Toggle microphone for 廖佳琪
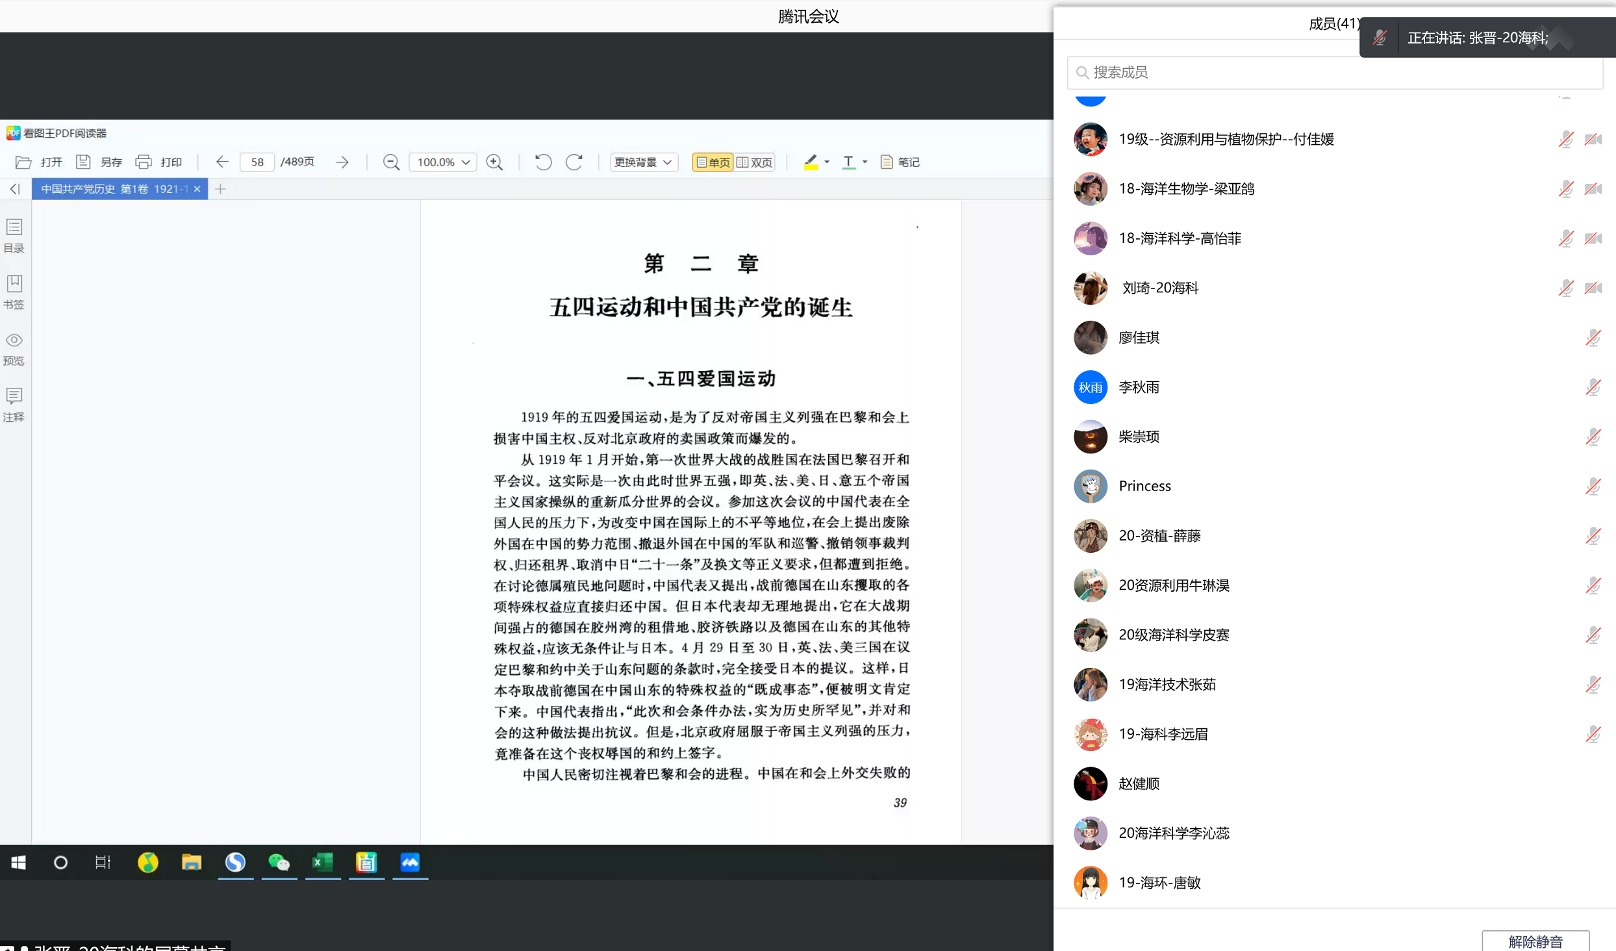1616x951 pixels. pos(1593,338)
